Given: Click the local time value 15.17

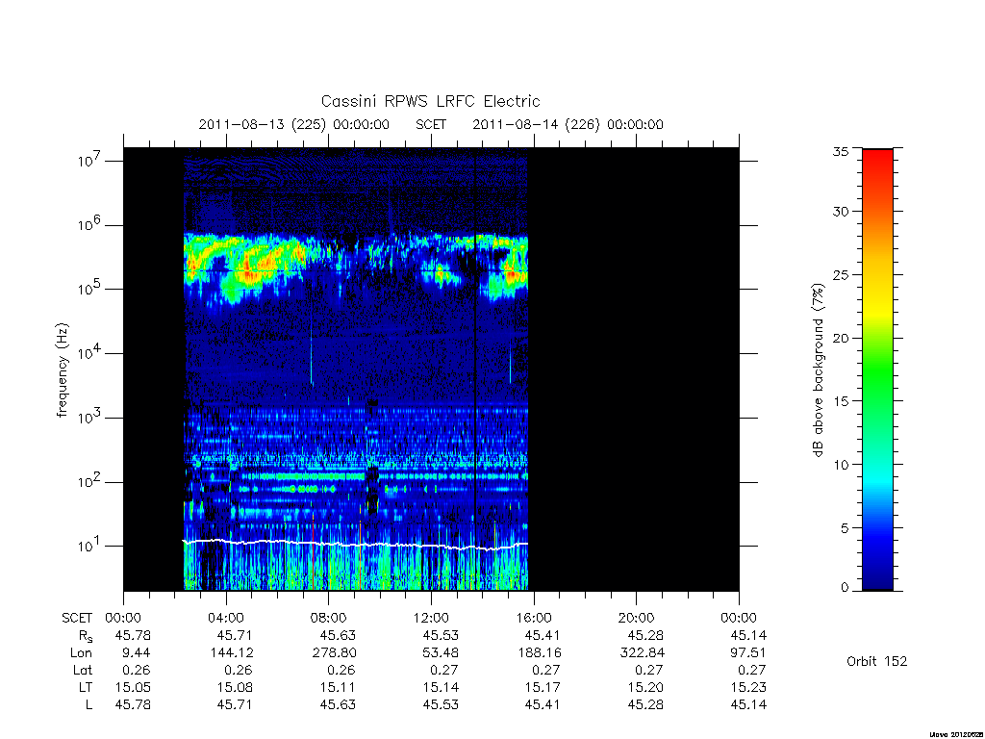Looking at the screenshot, I should point(543,687).
